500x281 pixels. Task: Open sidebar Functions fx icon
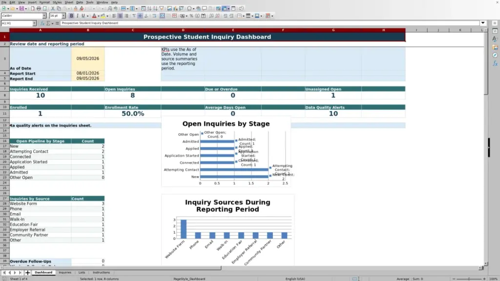coord(495,63)
